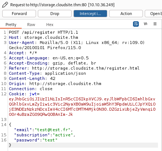
Task: Switch to the Raw tab
Action: pyautogui.click(x=31, y=25)
